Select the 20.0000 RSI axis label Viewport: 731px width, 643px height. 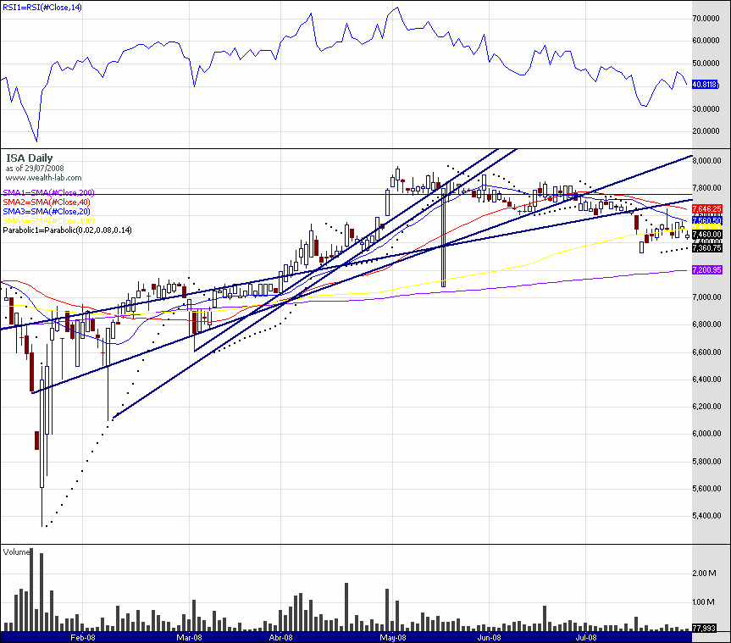[x=706, y=131]
